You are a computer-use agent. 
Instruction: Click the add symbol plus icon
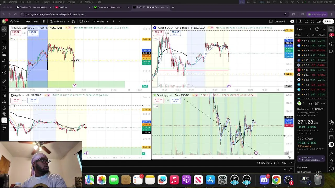pos(28,21)
